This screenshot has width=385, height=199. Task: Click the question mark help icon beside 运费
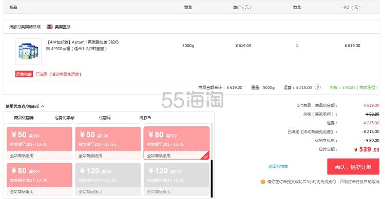pos(317,87)
